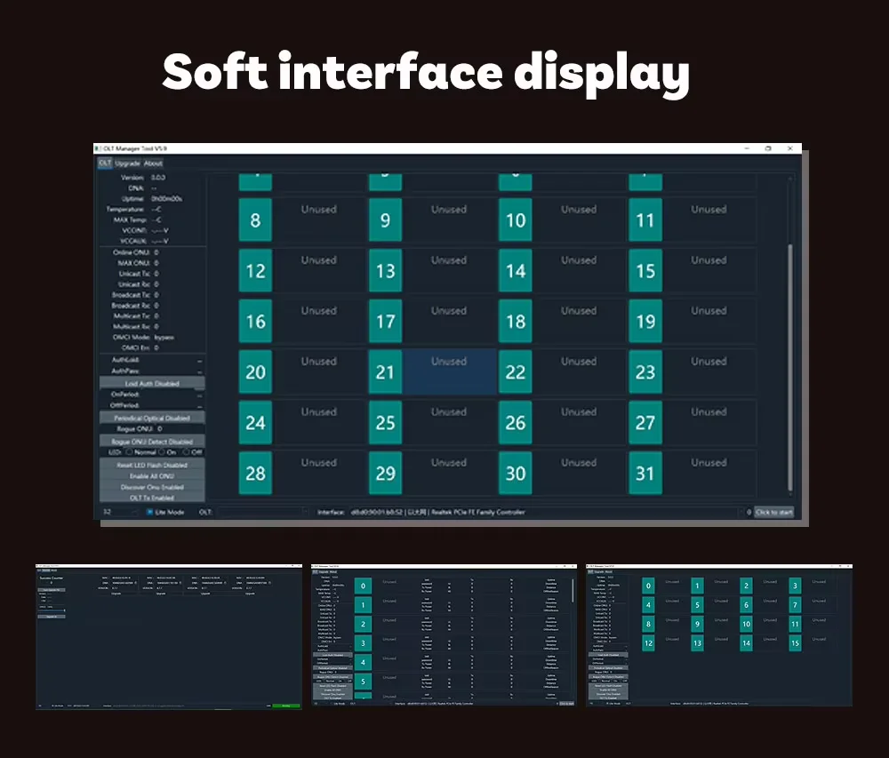Screen dimensions: 889x758
Task: Select the ONU 23 tile
Action: click(645, 371)
